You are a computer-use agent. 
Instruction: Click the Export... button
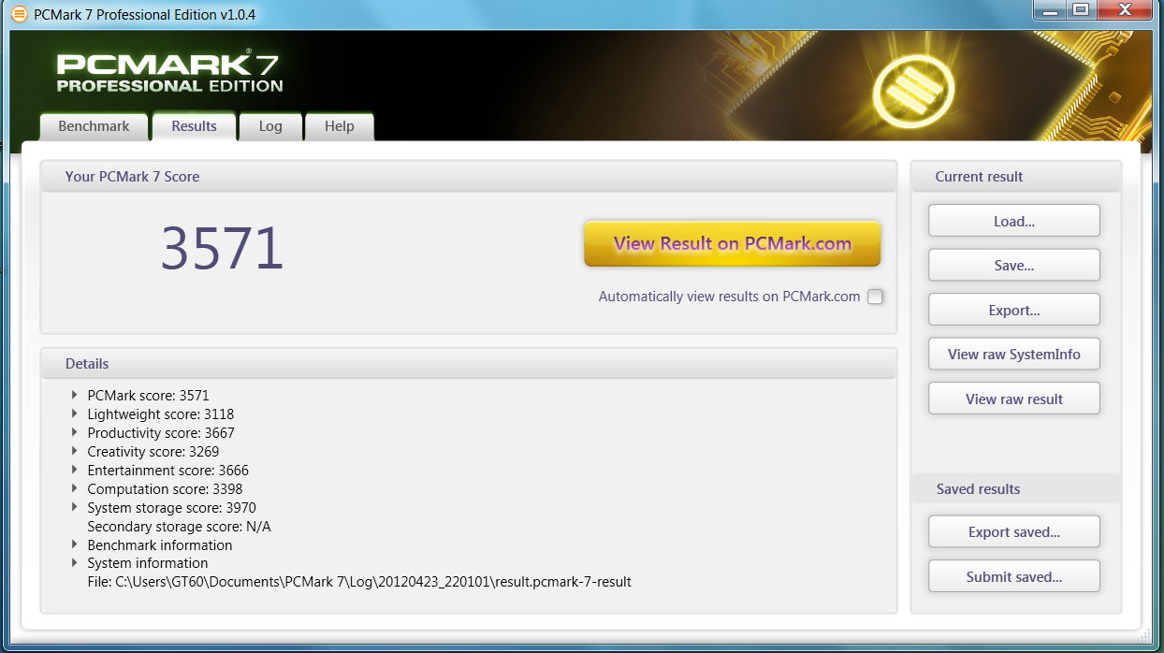(1014, 311)
